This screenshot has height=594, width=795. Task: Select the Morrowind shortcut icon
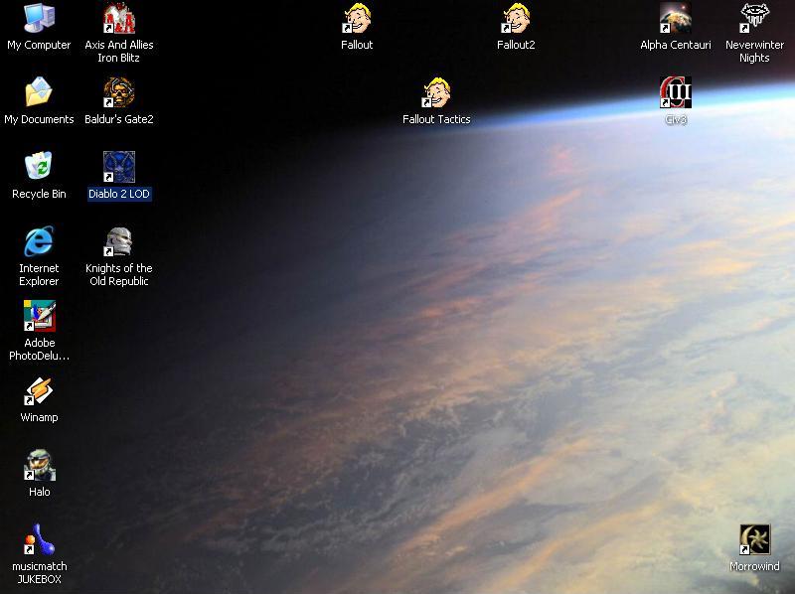click(755, 540)
